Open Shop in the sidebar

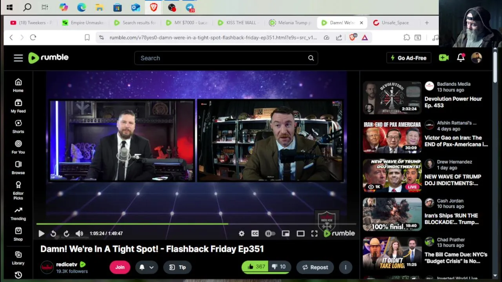(x=18, y=234)
